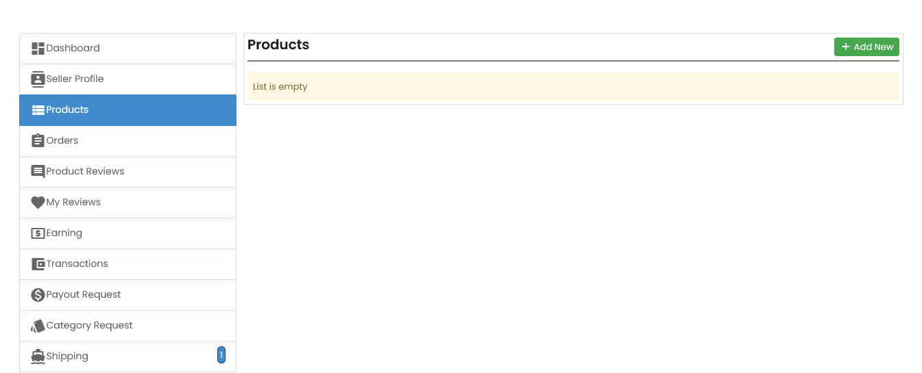Open the Category Request link
Image resolution: width=922 pixels, height=373 pixels.
[x=90, y=326]
